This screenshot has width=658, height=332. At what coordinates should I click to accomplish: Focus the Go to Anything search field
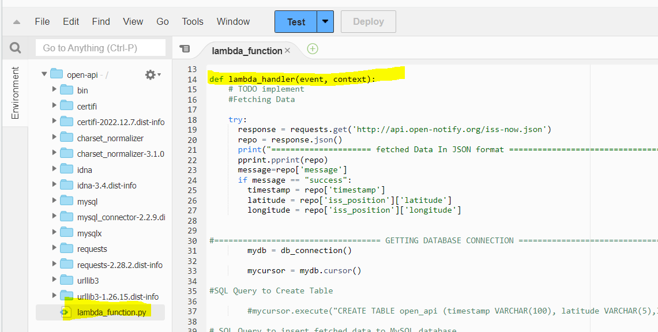[x=101, y=48]
